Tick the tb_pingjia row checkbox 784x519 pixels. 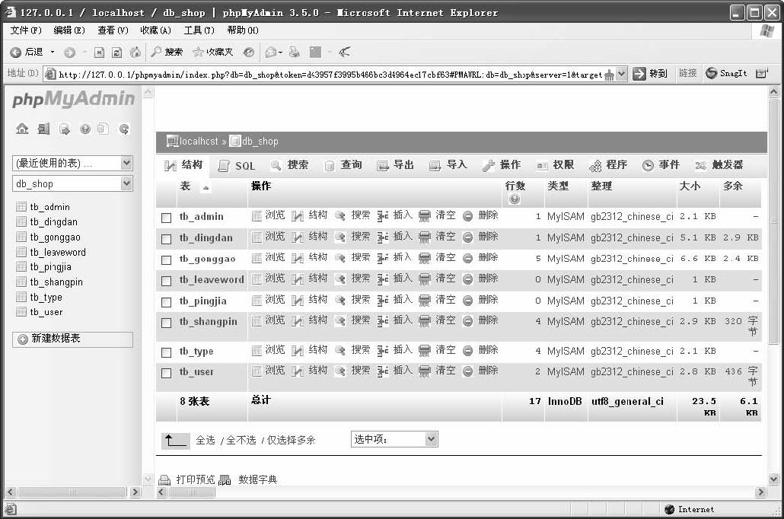pyautogui.click(x=167, y=303)
